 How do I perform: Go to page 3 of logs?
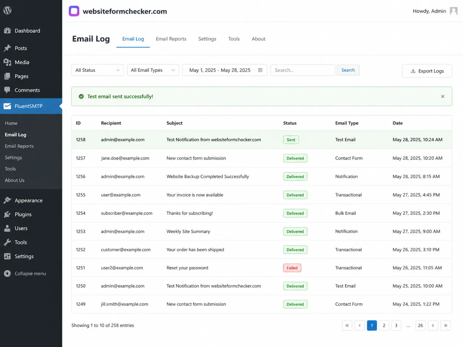point(396,325)
